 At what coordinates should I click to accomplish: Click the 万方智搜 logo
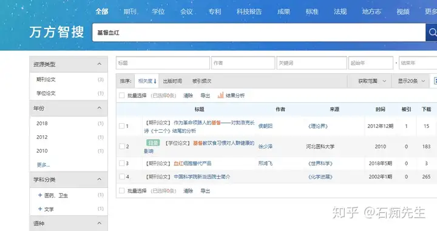click(57, 32)
